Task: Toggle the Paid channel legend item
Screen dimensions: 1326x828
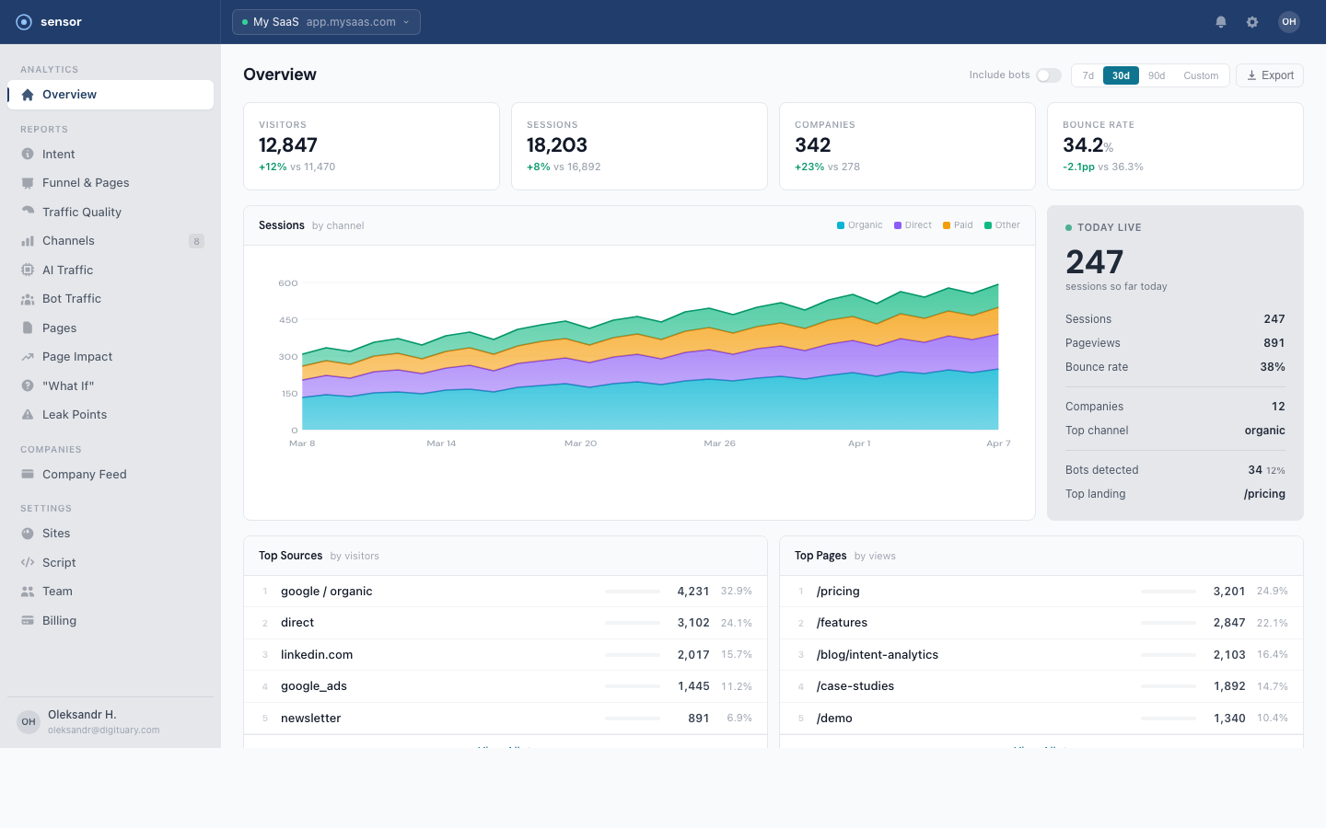Action: pos(957,224)
